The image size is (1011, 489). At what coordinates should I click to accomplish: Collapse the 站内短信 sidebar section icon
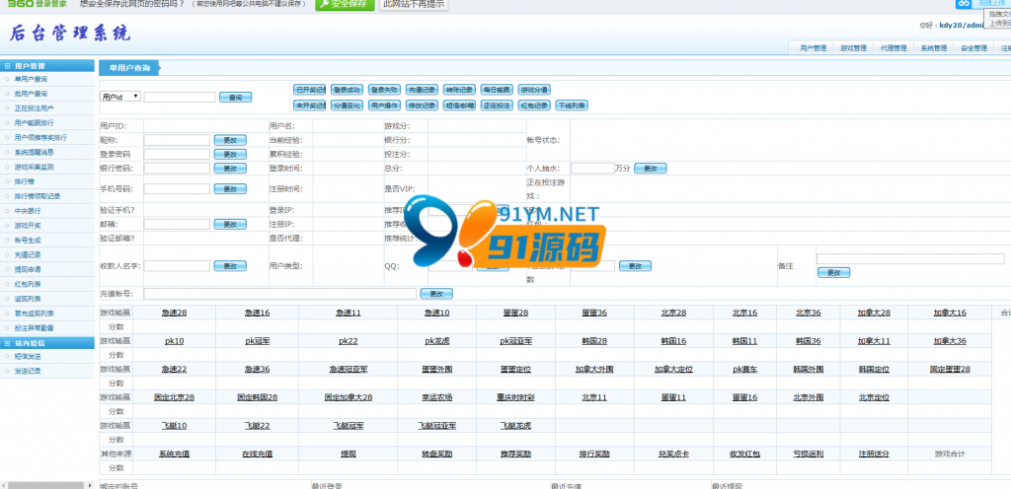click(7, 343)
